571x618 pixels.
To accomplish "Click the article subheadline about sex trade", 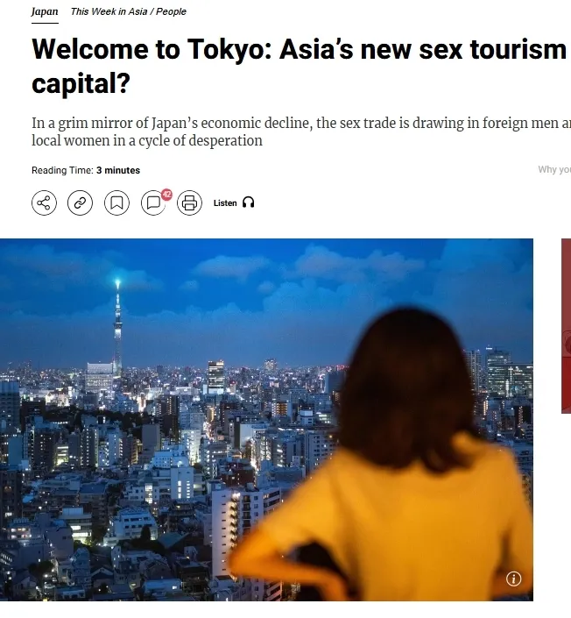I will 301,131.
